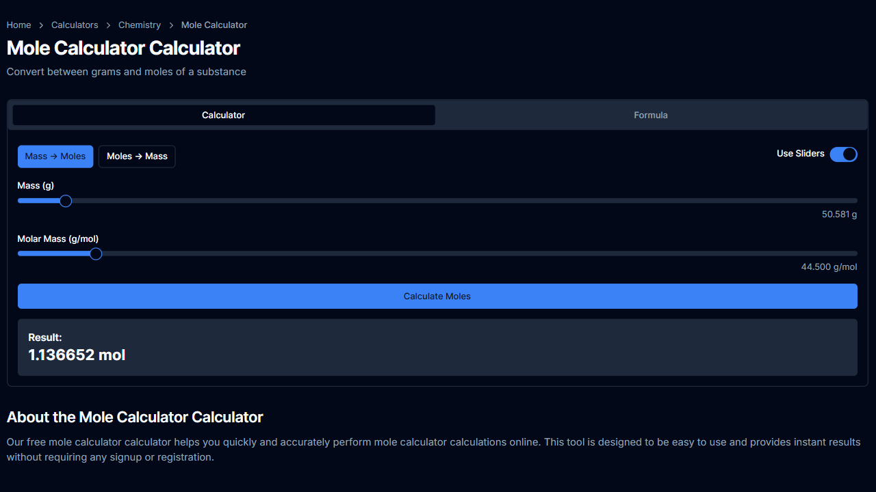Open the Calculators breadcrumb link

[75, 25]
